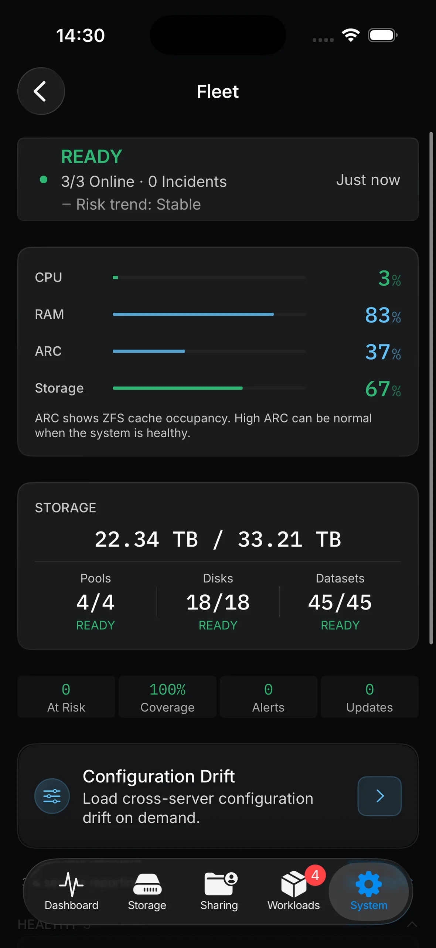Image resolution: width=436 pixels, height=948 pixels.
Task: Tap the 0 Alerts tile
Action: point(269,697)
